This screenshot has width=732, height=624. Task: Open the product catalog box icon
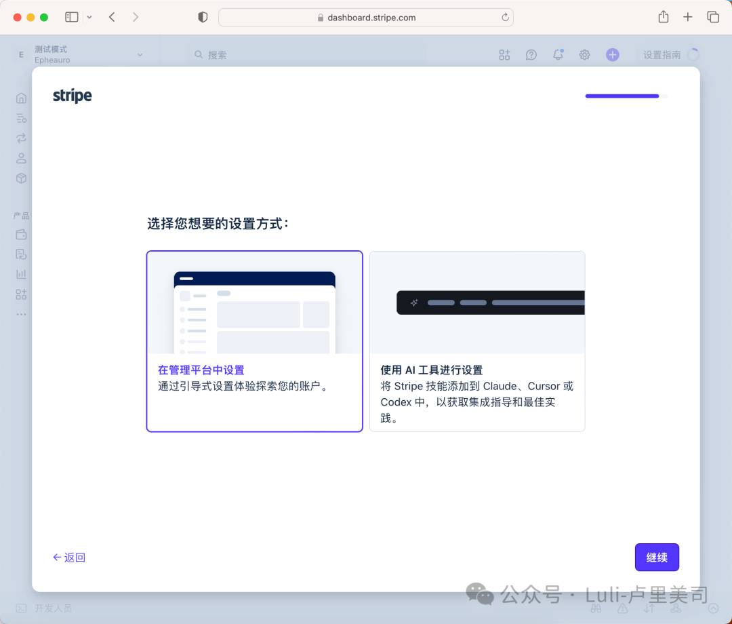[x=21, y=178]
